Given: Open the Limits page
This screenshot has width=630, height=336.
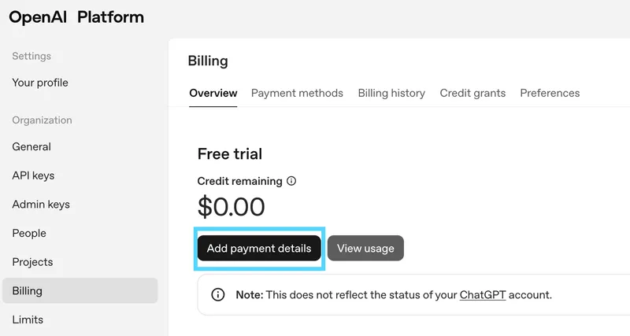Looking at the screenshot, I should 28,319.
